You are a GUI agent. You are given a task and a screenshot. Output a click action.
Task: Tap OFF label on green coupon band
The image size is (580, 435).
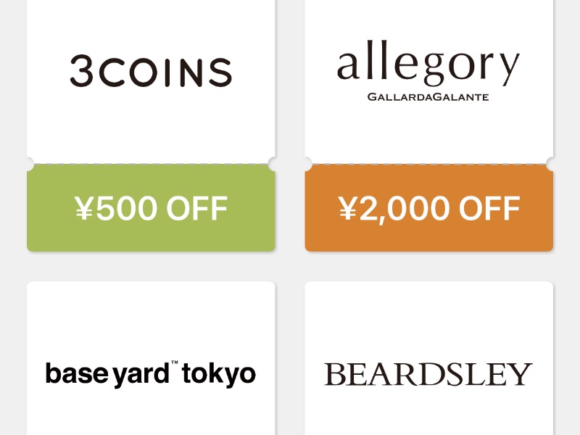[x=196, y=209]
